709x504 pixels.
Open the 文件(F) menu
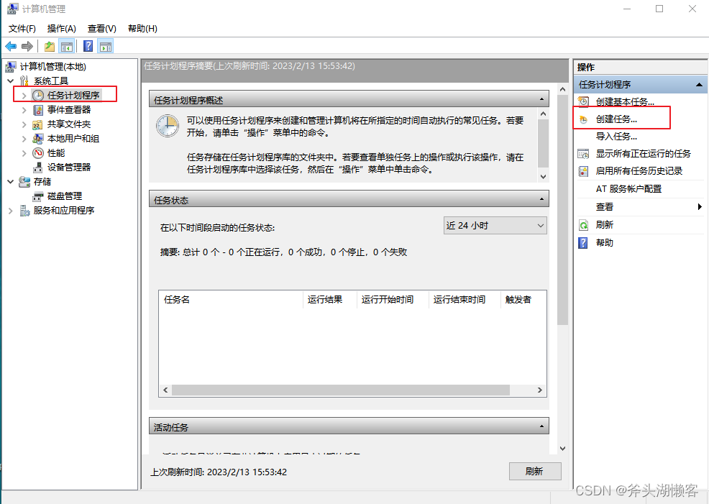point(22,28)
